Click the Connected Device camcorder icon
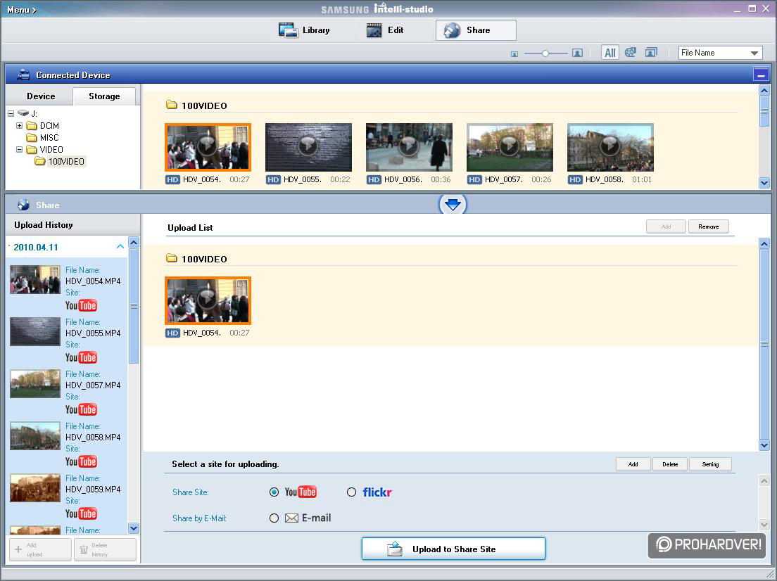The width and height of the screenshot is (777, 581). [x=23, y=75]
